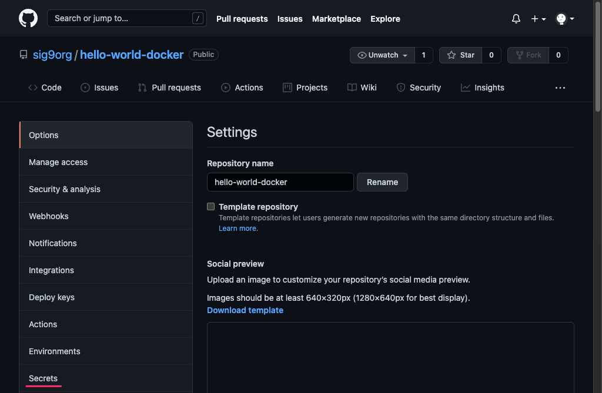Open the sig9org owner link
Image resolution: width=602 pixels, height=393 pixels.
click(52, 55)
